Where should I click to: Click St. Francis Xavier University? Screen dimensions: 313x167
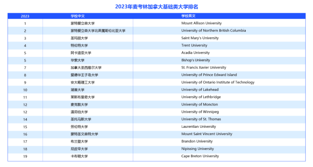pos(203,68)
